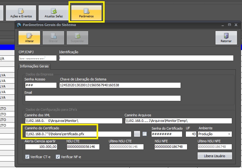The image size is (242, 168).
Task: Maximize the Parâmetros Gerais dialog
Action: tap(230, 25)
